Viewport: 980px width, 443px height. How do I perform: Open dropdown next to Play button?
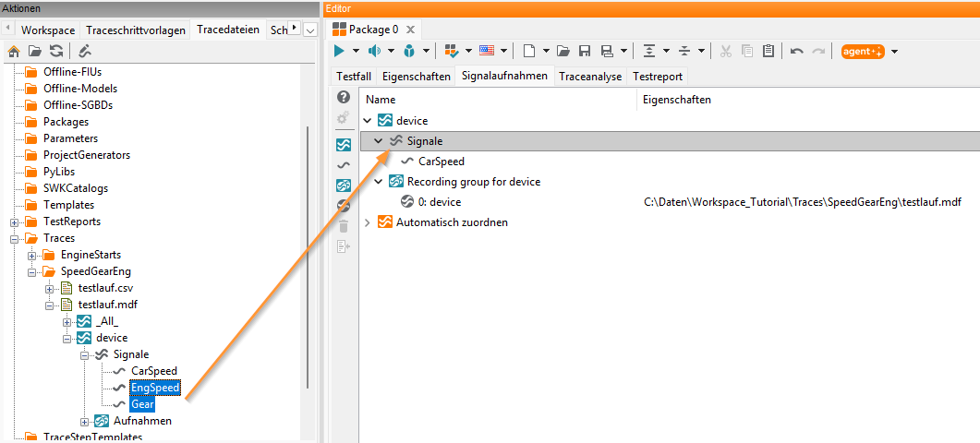tap(357, 52)
